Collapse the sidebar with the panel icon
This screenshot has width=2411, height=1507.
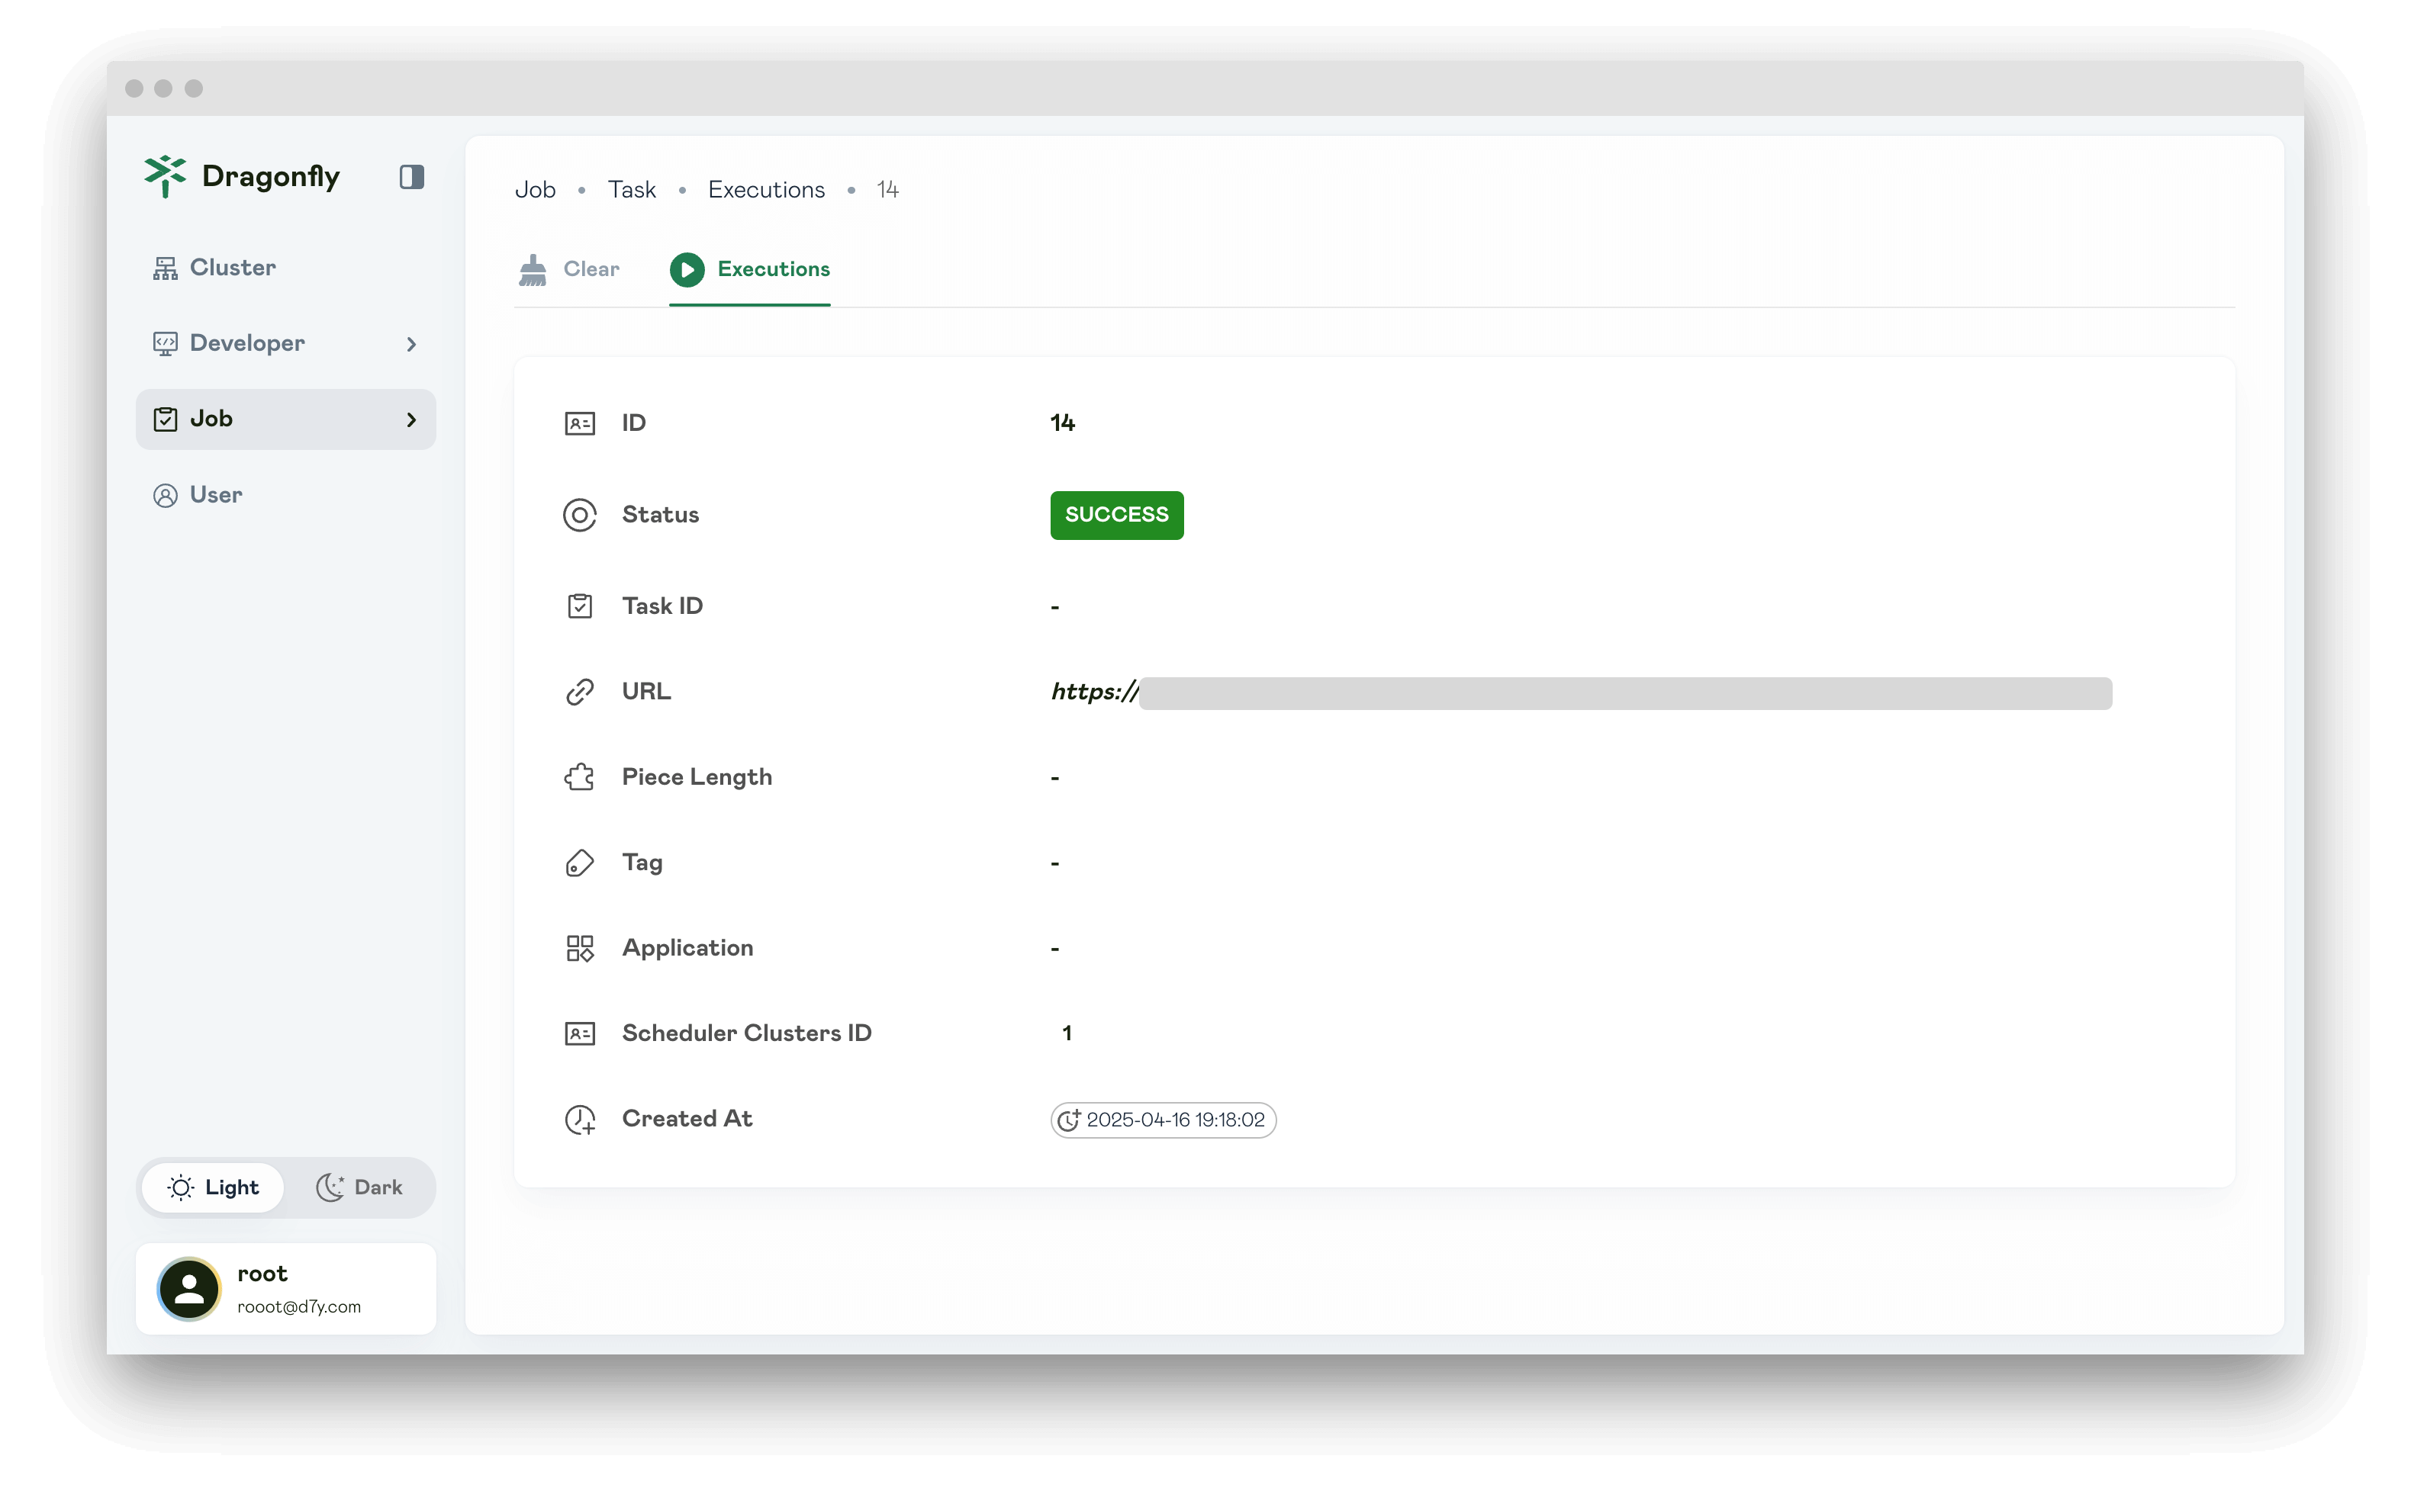(412, 176)
